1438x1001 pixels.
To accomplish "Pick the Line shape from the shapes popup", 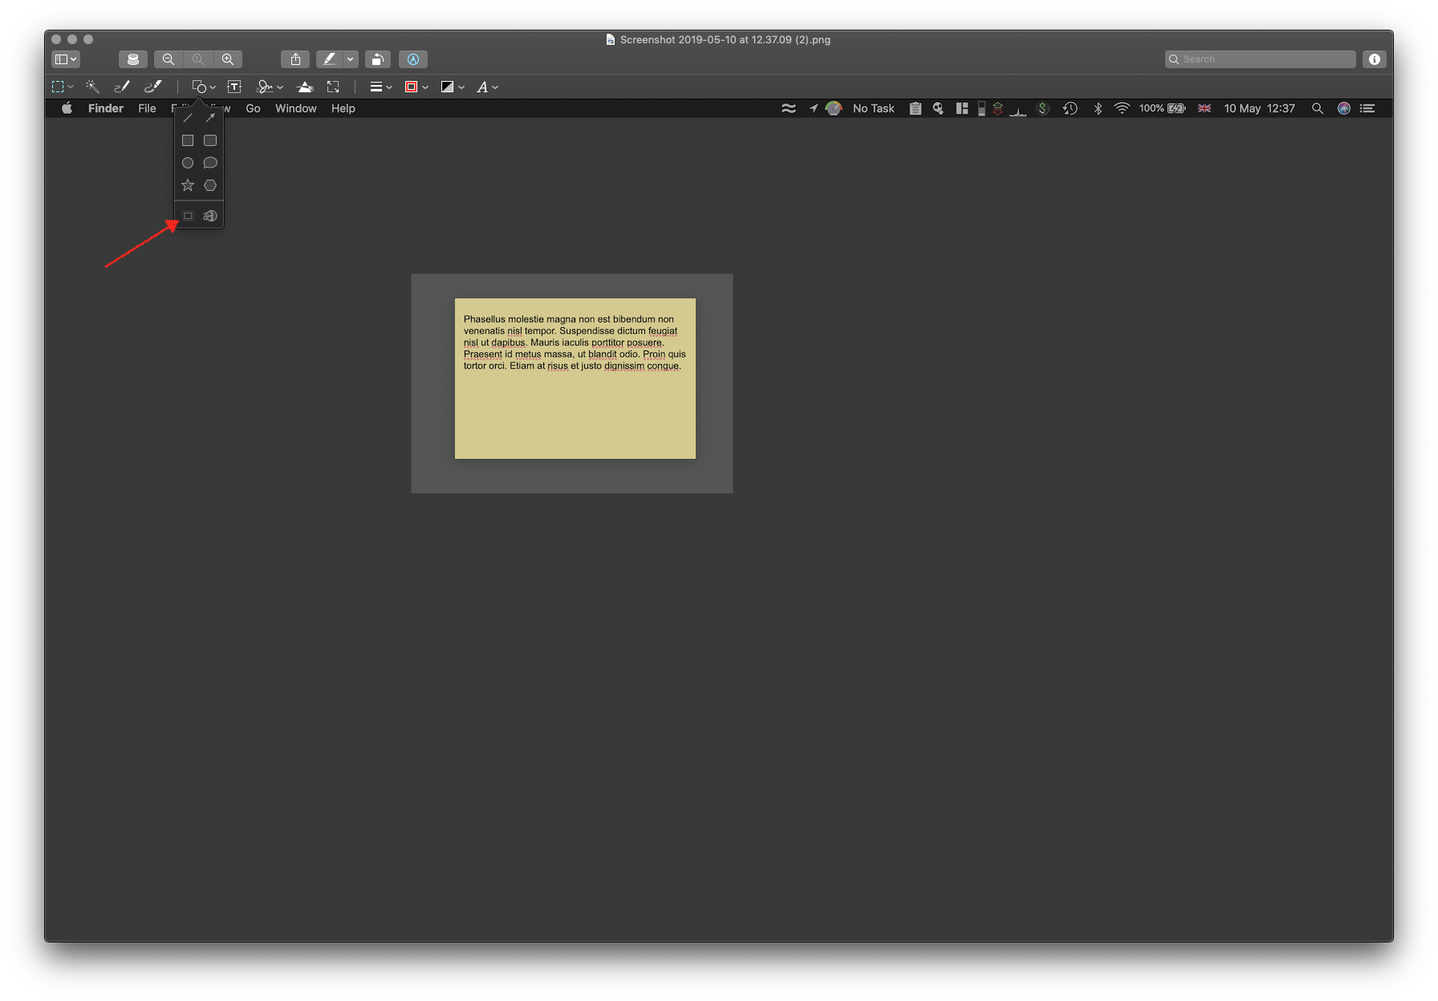I will [188, 118].
